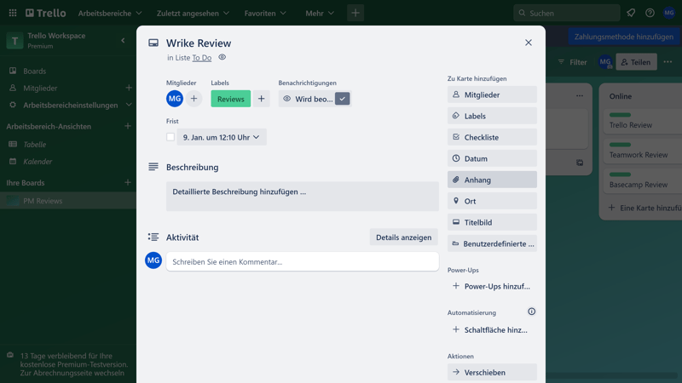Collapse the workspace sidebar with the arrow
Viewport: 682px width, 383px height.
tap(123, 40)
